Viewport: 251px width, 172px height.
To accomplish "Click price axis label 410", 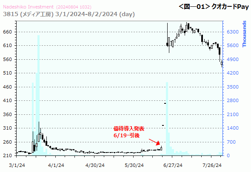I will (x=7, y=100).
